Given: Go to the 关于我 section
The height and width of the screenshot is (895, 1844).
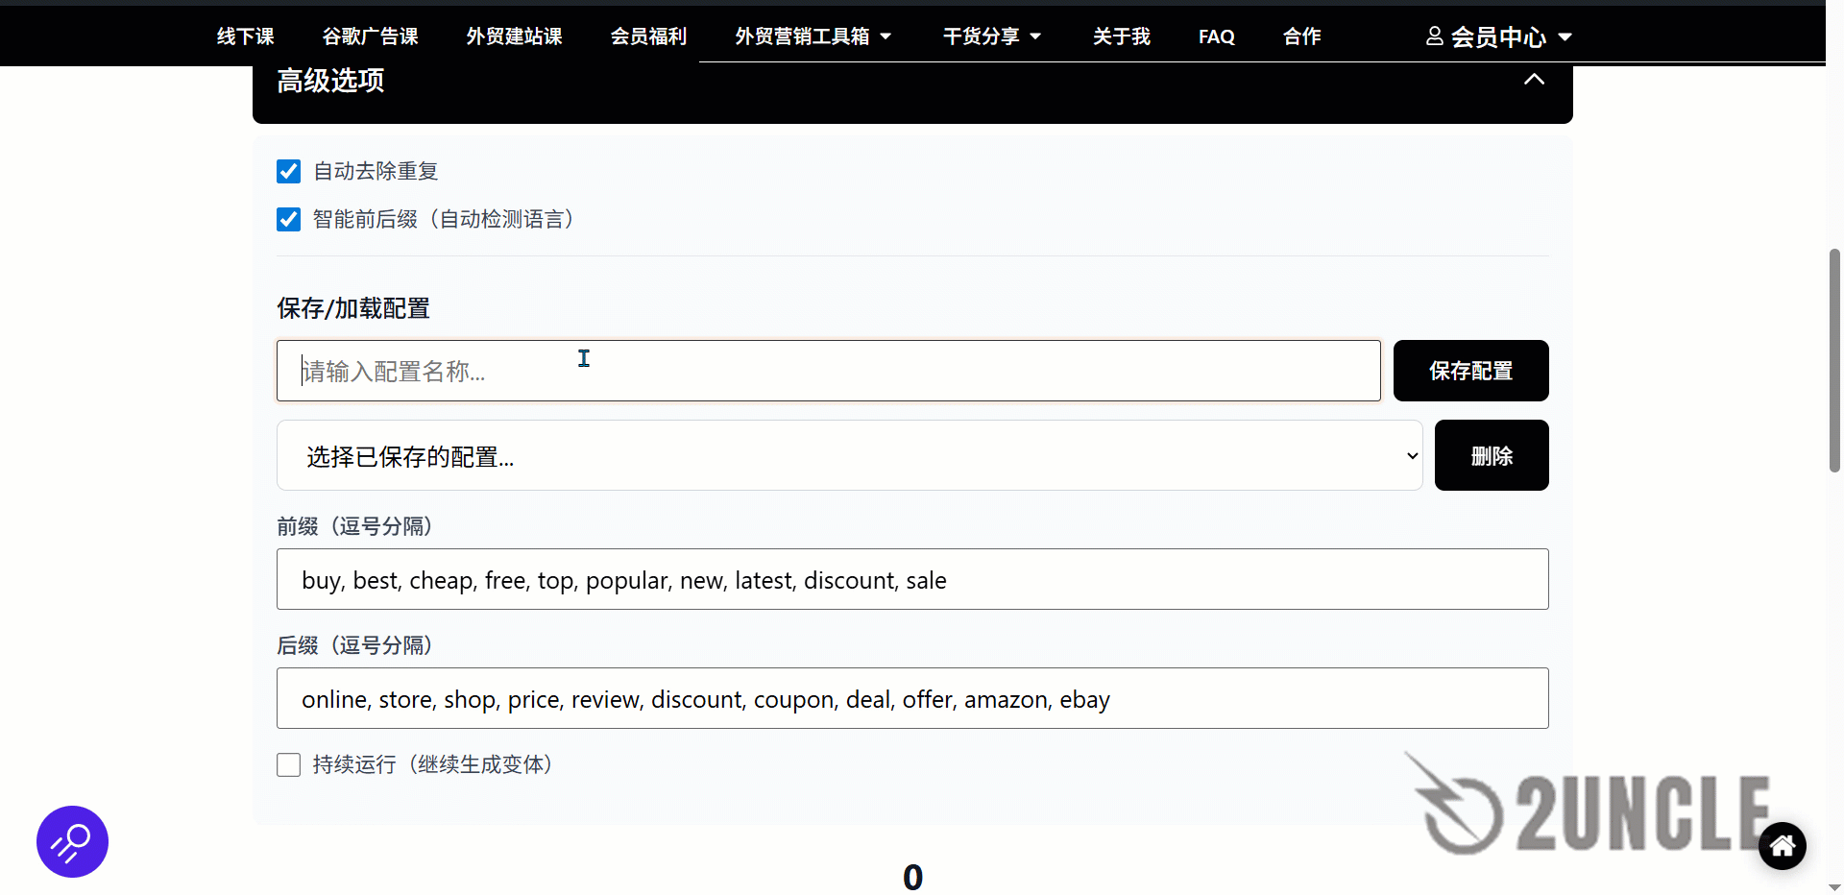Looking at the screenshot, I should point(1121,36).
